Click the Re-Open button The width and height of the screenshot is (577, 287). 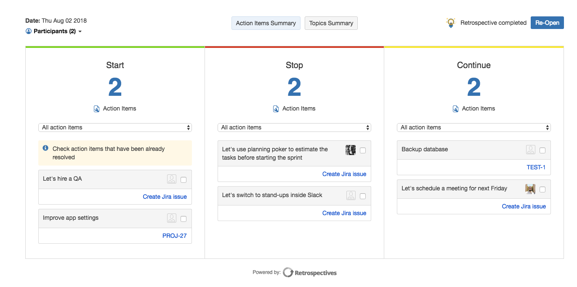547,23
